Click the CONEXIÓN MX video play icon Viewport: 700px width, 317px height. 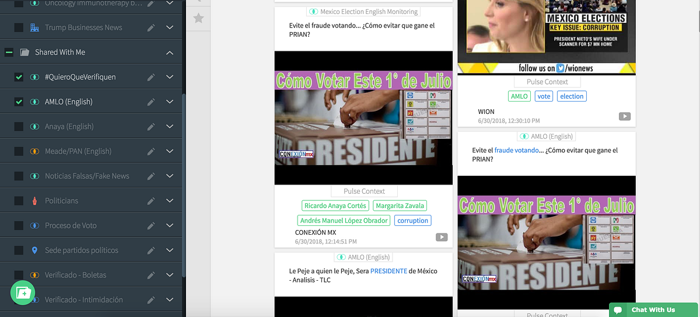click(x=442, y=236)
